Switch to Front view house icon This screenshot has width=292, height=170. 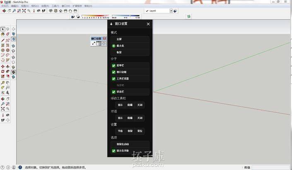pos(60,11)
